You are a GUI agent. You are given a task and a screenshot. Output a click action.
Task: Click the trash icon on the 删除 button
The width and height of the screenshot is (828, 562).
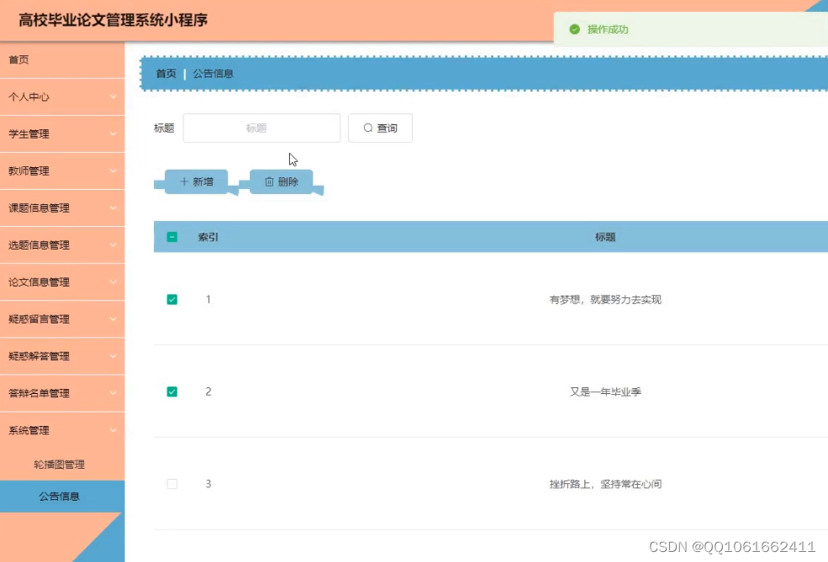click(x=268, y=181)
